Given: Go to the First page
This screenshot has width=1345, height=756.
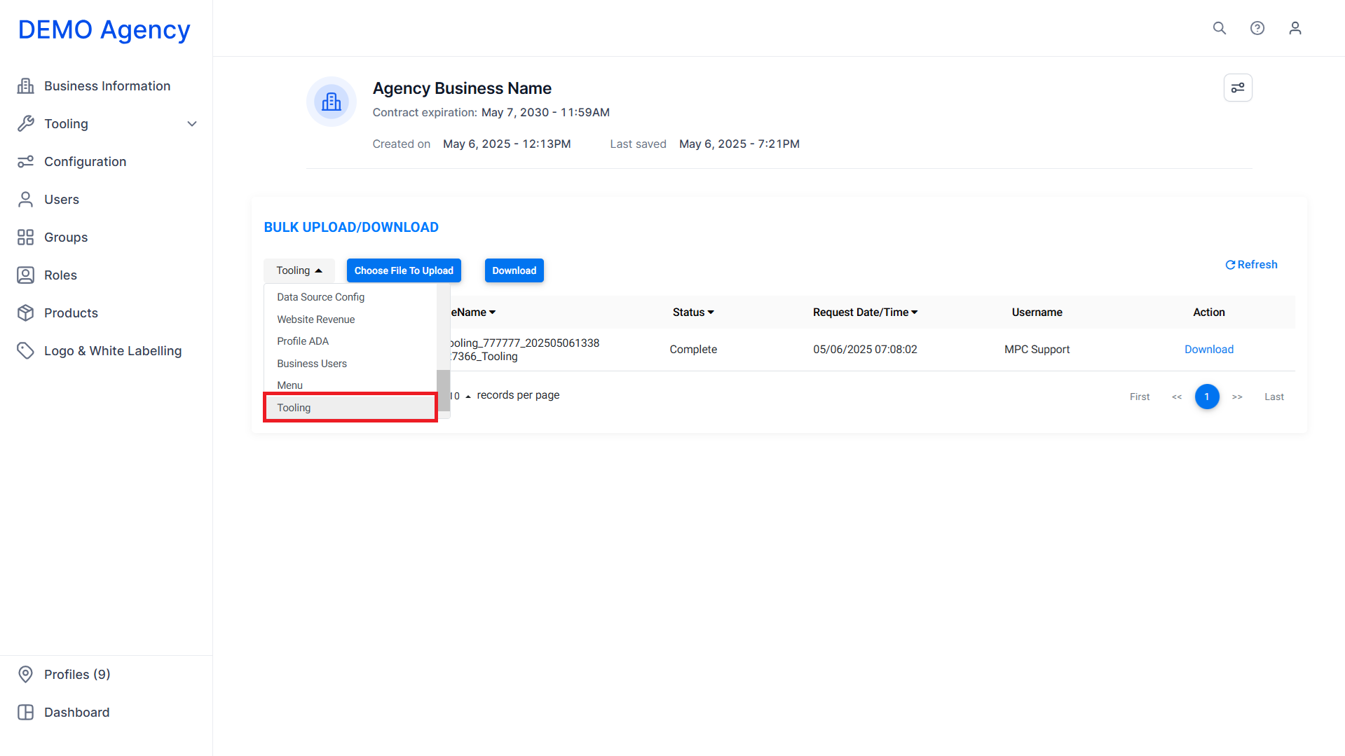Looking at the screenshot, I should pos(1140,397).
